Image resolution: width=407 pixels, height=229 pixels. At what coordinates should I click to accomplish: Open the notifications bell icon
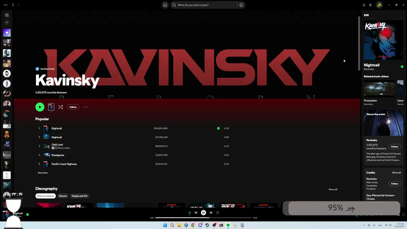[x=364, y=5]
